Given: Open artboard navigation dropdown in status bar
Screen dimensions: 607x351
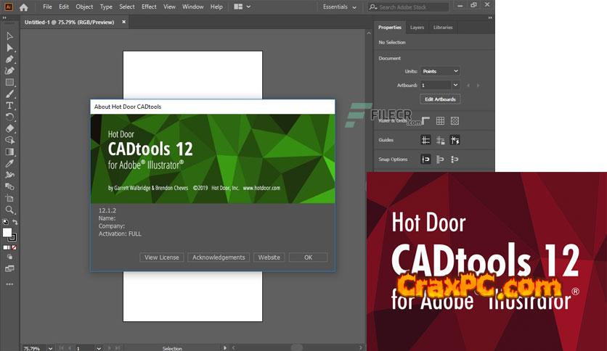Looking at the screenshot, I should point(99,348).
